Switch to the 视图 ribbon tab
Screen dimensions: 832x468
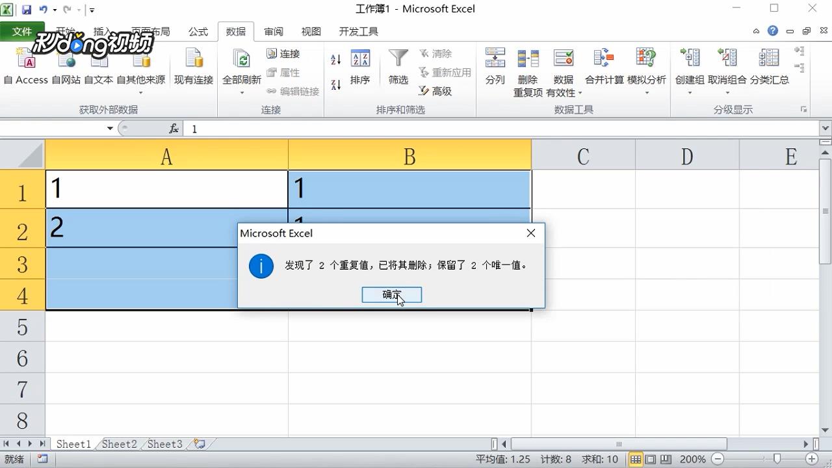point(311,31)
